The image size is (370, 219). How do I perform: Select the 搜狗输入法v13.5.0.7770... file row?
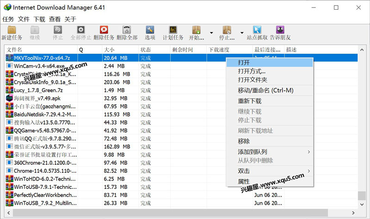pos(181,122)
